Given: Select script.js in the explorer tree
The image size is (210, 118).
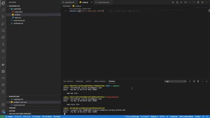Looking at the screenshot, I should pos(17,15).
